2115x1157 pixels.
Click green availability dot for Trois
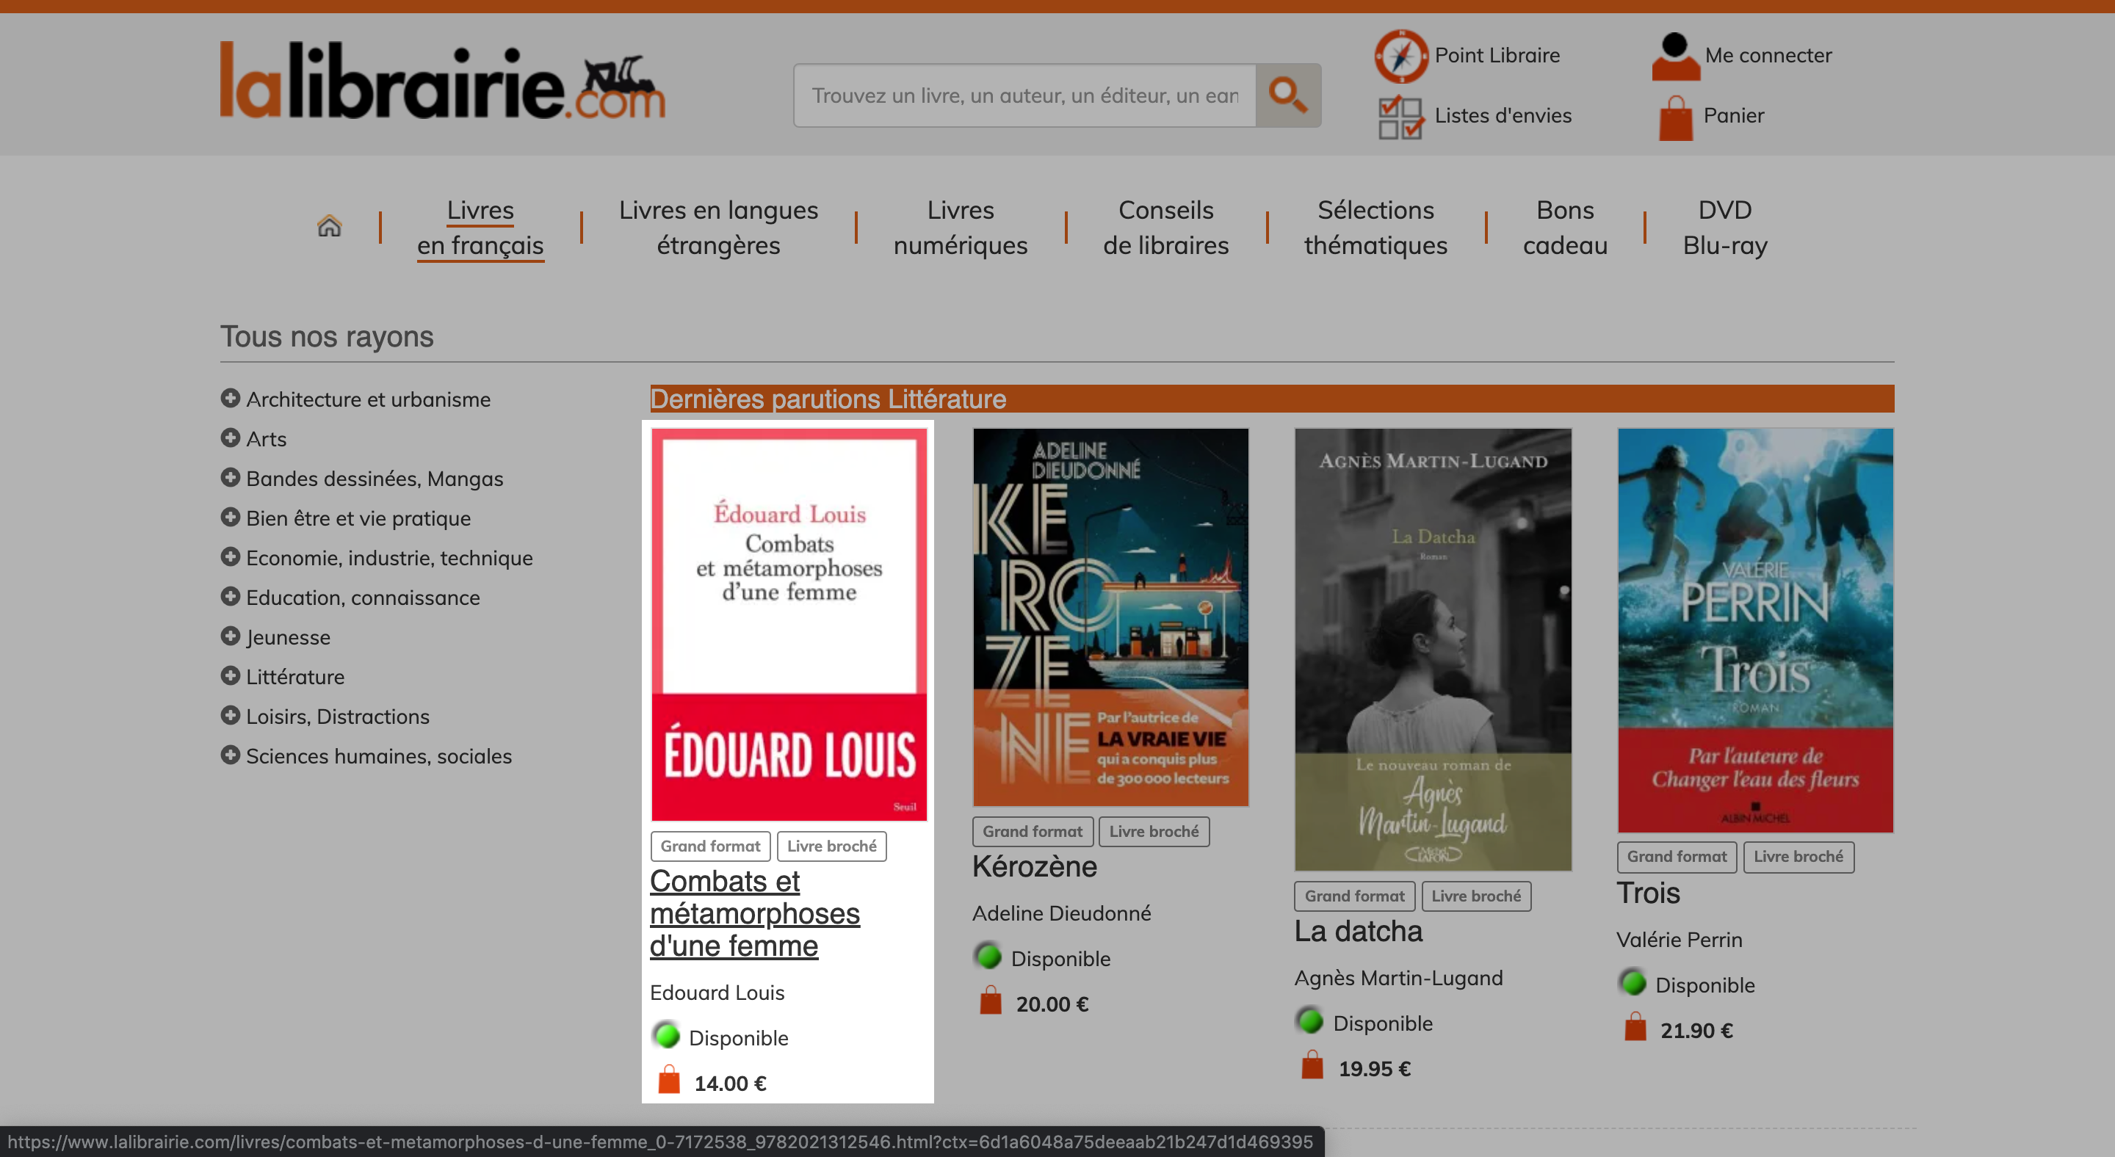tap(1633, 983)
